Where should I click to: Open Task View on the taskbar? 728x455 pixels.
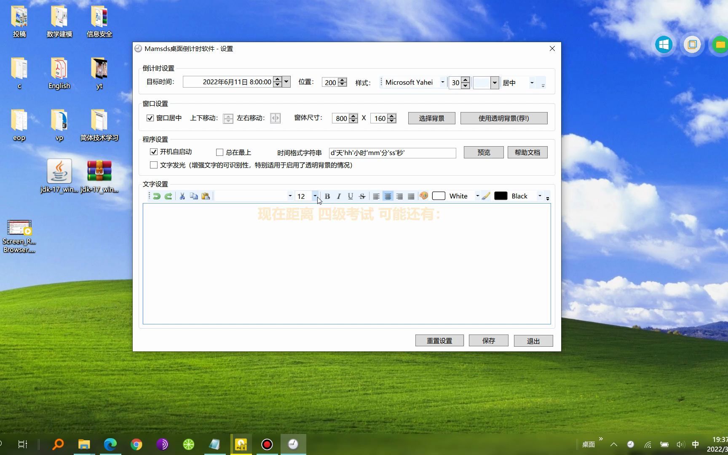click(x=23, y=444)
